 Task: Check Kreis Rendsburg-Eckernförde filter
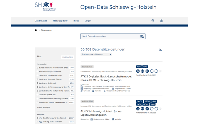[37, 71]
